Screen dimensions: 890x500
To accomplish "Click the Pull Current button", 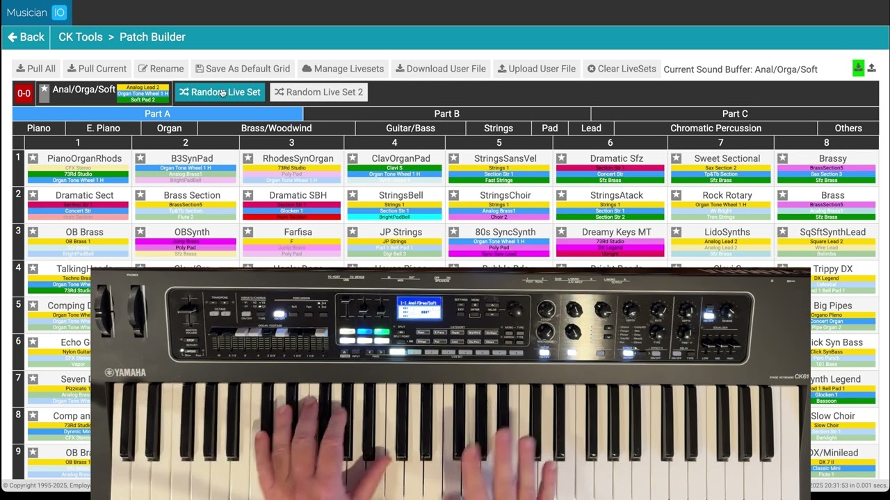I will tap(97, 69).
